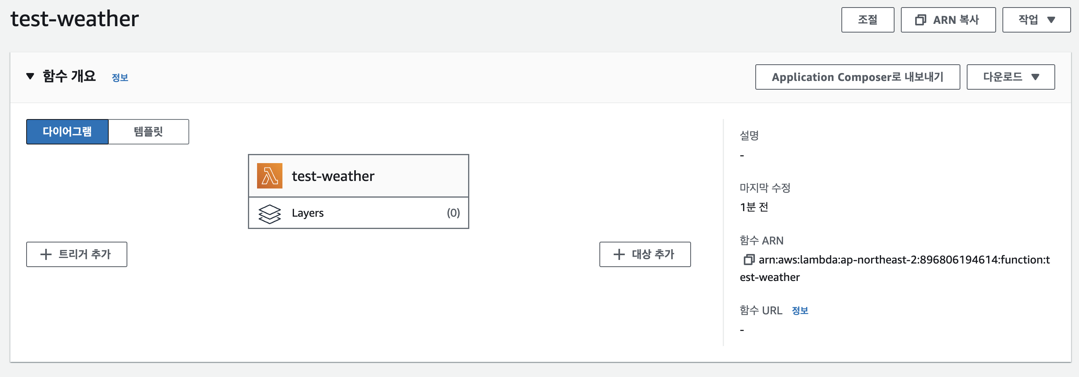The height and width of the screenshot is (377, 1079).
Task: Open the 작업 dropdown menu
Action: coord(1036,20)
